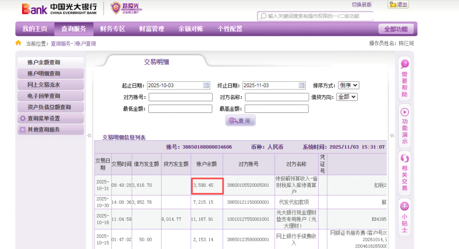Click the 需要帮助 question mark icon
This screenshot has height=249, width=459.
404,64
